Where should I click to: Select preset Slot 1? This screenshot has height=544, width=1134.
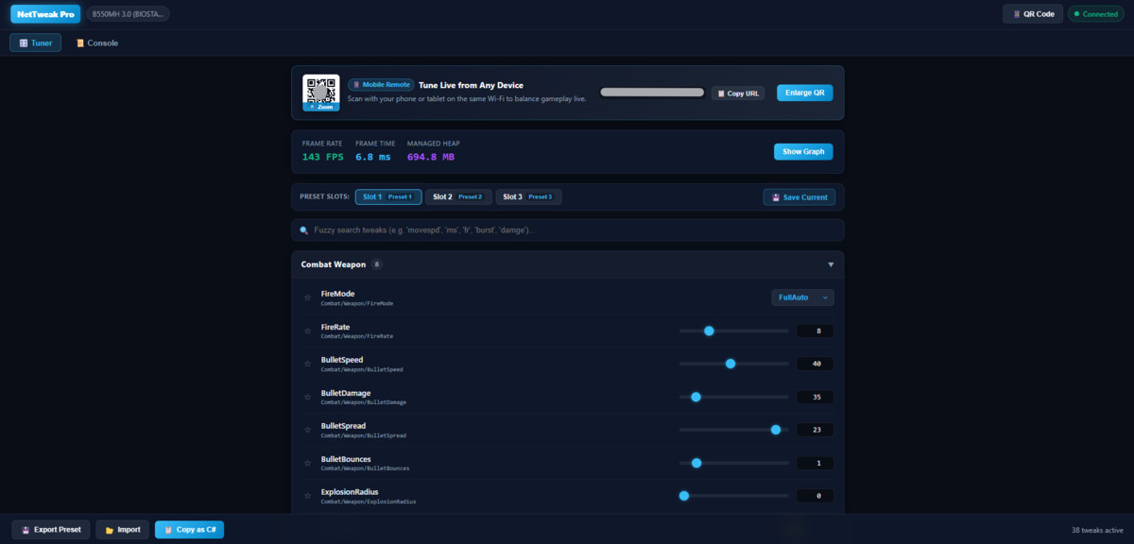[x=387, y=196]
